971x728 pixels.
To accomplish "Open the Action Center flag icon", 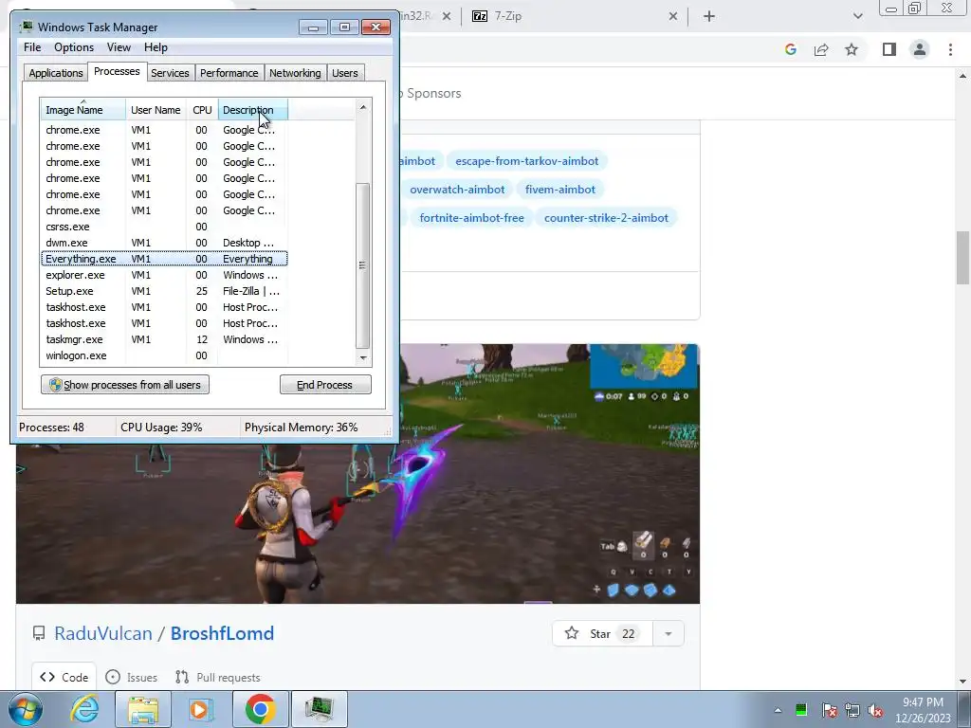I will [829, 710].
